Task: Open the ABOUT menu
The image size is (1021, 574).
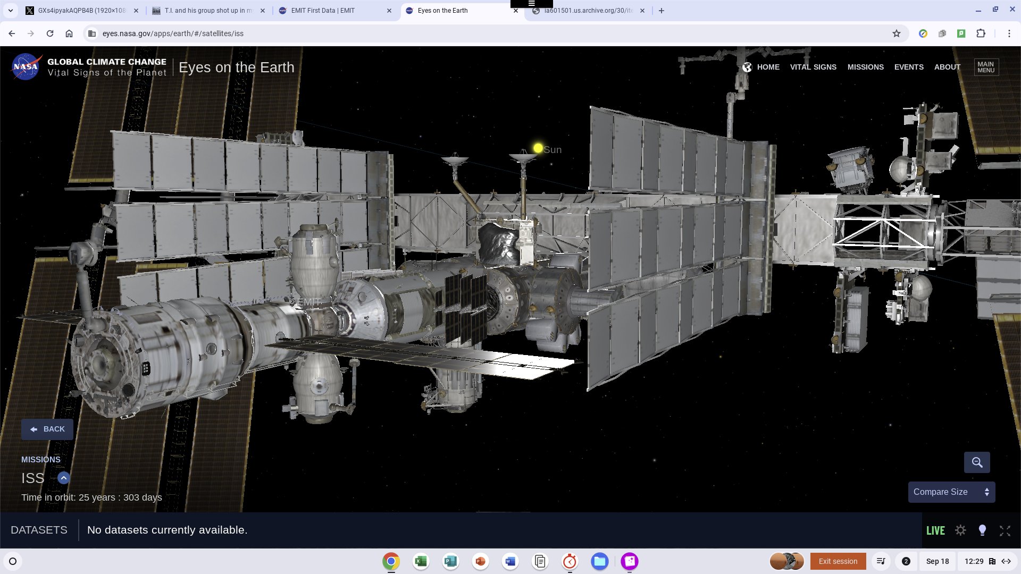Action: [947, 67]
